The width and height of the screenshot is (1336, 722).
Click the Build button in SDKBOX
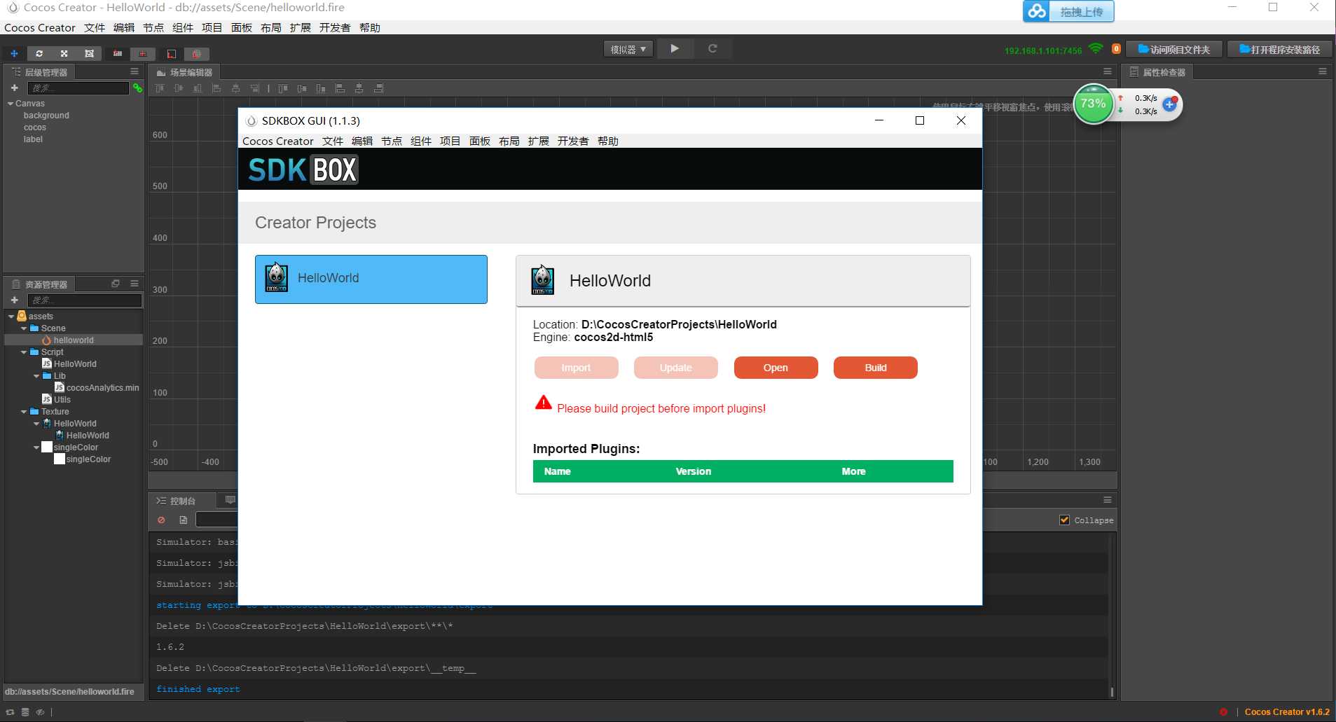point(876,368)
